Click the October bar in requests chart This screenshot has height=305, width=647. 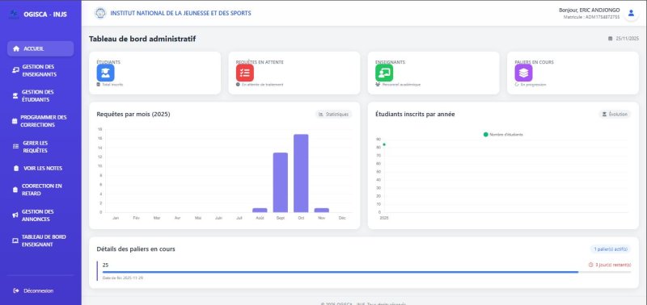[301, 173]
